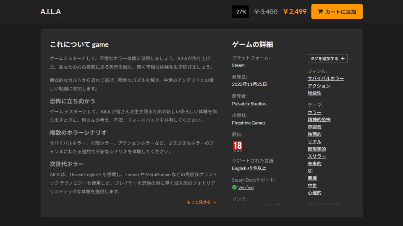Click the 恐怖に立ち向かう subheading
This screenshot has height=226, width=403.
[72, 101]
